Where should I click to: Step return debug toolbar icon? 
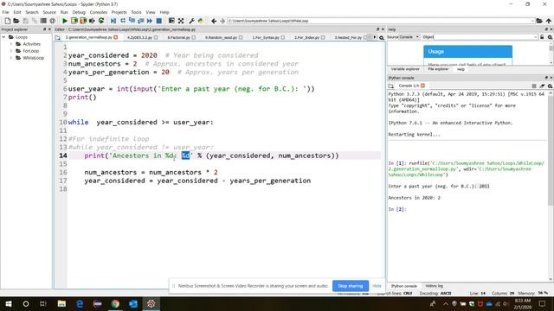click(140, 21)
